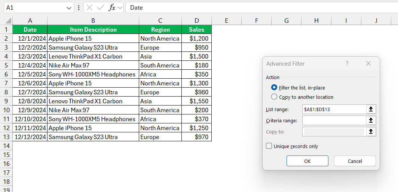Click Nike Air Max 97 in row 5

93,65
